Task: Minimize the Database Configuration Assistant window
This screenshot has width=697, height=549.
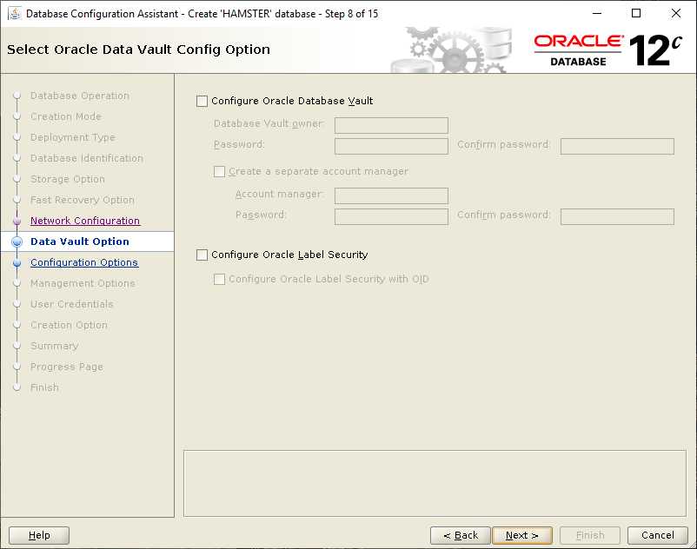Action: [597, 13]
